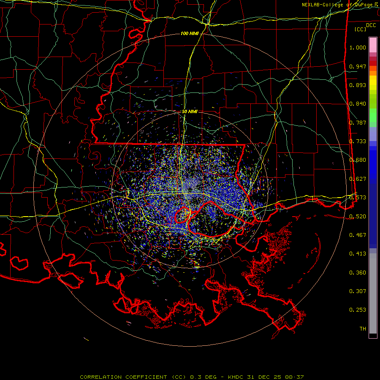Select the 0.573 scale value
Viewport: 380px width, 380px height.
(x=358, y=198)
